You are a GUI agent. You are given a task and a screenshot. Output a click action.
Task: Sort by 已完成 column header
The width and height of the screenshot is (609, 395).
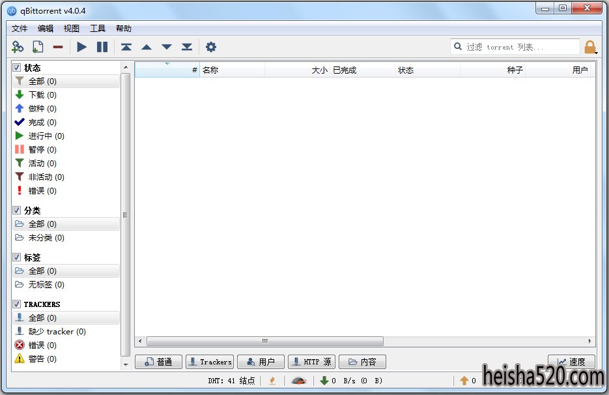(362, 70)
